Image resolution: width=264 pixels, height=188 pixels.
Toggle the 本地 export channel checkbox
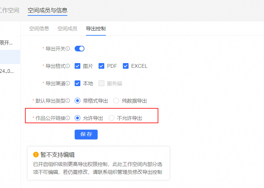[x=77, y=83]
